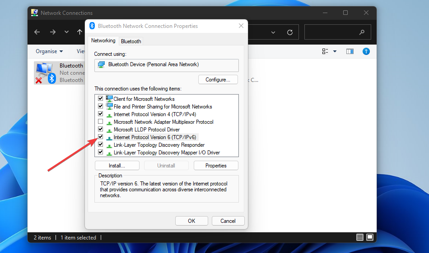Toggle Internet Protocol Version 4 checkbox
This screenshot has height=253, width=429.
(x=100, y=114)
